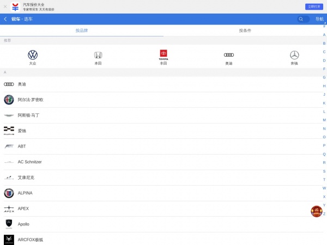The width and height of the screenshot is (327, 245).
Task: Go back using the header arrow
Action: [5, 19]
